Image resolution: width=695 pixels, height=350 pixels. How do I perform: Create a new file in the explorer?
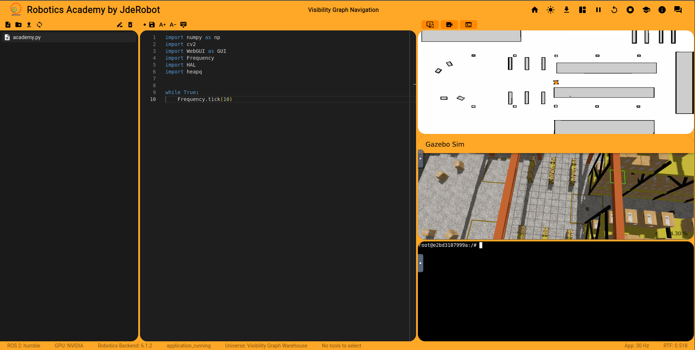8,25
